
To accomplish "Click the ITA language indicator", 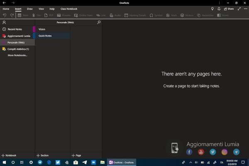I will (222, 162).
